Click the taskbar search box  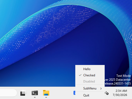coord(8,93)
